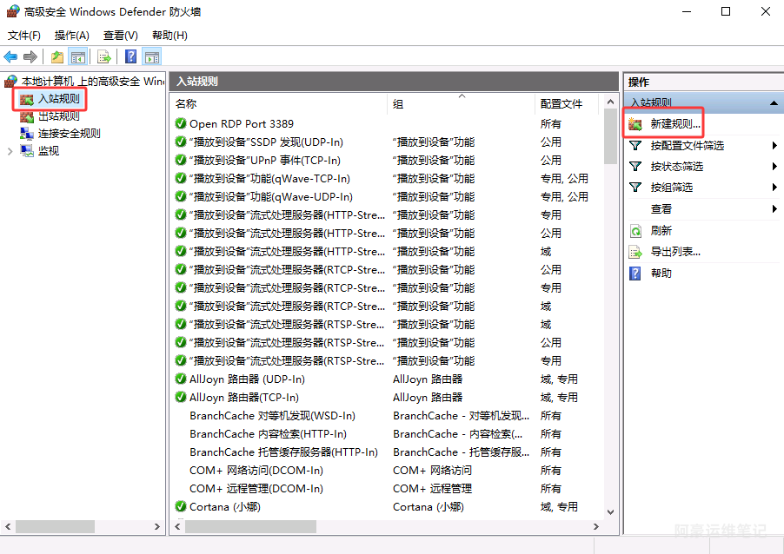Click the Export list toolbar icon

[x=104, y=57]
